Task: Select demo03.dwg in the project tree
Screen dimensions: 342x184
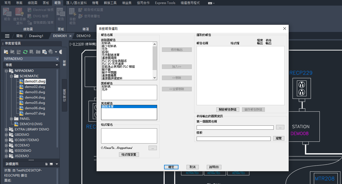Action: pyautogui.click(x=35, y=92)
